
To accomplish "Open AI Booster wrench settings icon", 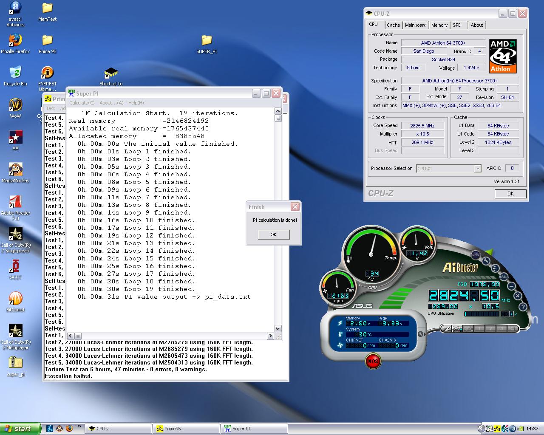I will tap(486, 261).
